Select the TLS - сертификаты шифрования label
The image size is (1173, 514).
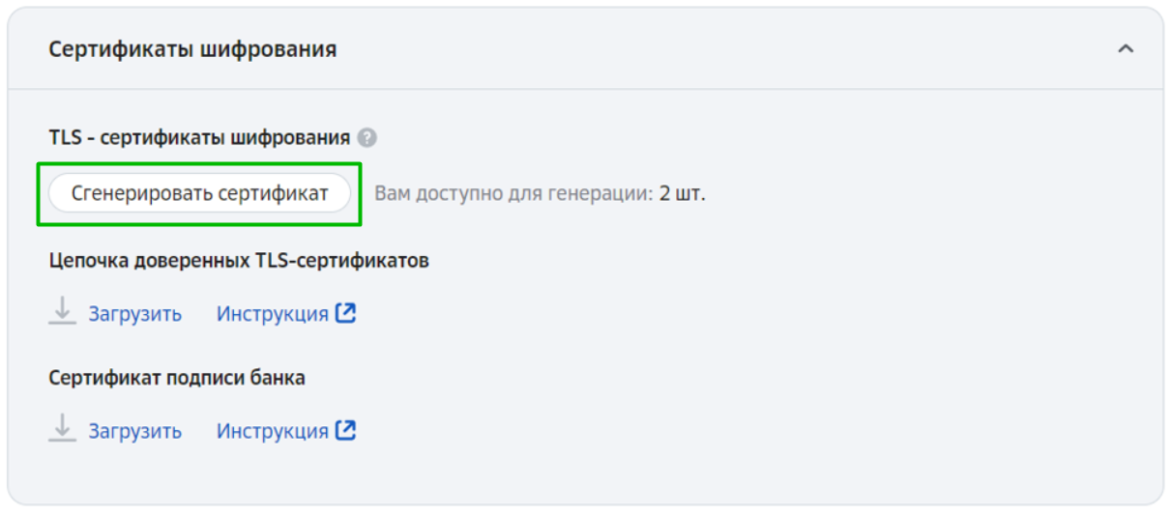pos(199,138)
